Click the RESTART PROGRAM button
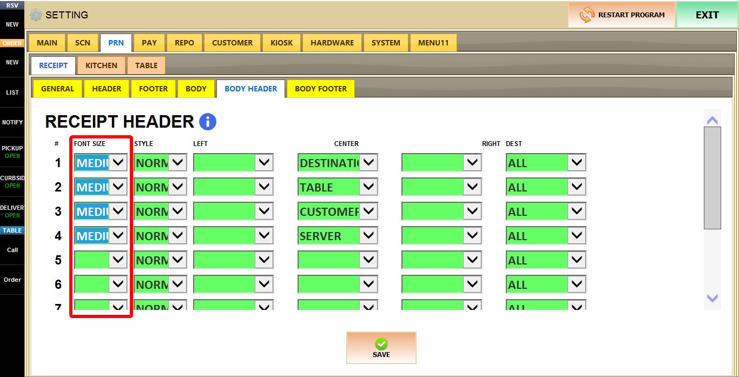Viewport: 739px width, 377px height. coord(622,15)
